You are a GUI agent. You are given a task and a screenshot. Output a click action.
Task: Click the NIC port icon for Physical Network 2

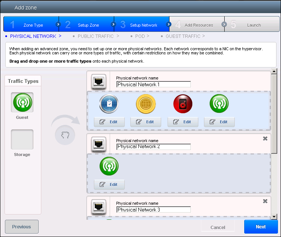point(98,144)
